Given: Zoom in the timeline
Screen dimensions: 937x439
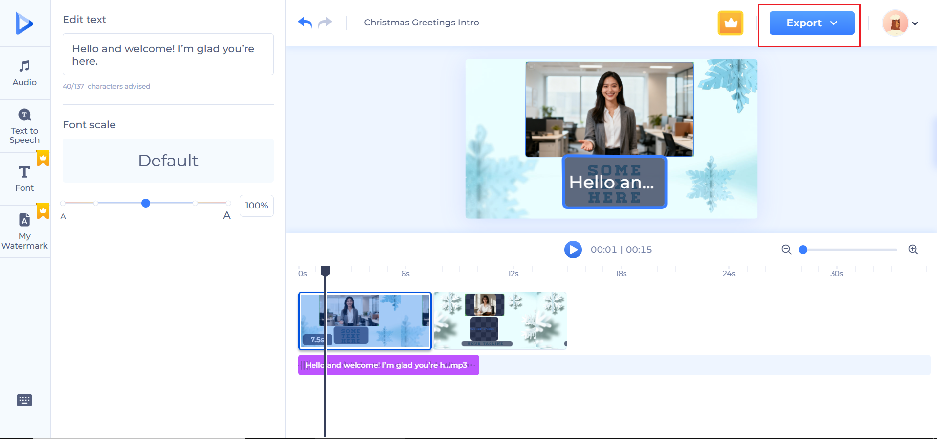Looking at the screenshot, I should (913, 250).
